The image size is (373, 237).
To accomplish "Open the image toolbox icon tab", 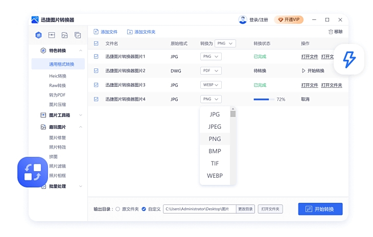I will 52,35.
